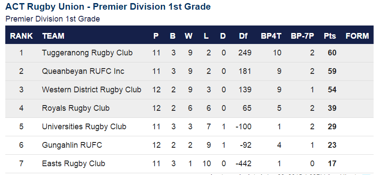
Task: Click the Tuggeranong Rugby Club team name
Action: pos(87,53)
